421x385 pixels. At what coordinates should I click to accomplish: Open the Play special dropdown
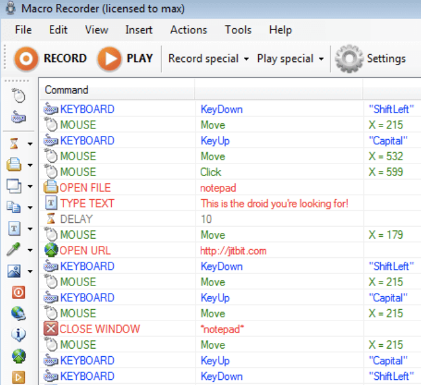click(x=291, y=59)
